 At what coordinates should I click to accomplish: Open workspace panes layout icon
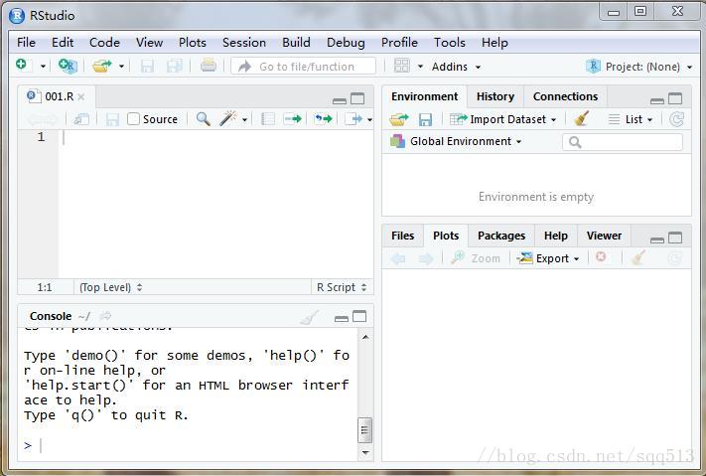[401, 66]
